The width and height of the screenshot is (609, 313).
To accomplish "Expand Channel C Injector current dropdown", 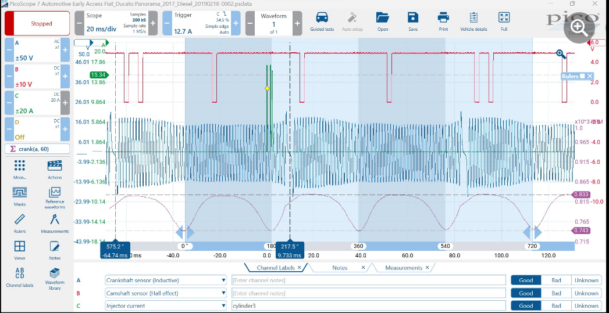I will point(223,305).
